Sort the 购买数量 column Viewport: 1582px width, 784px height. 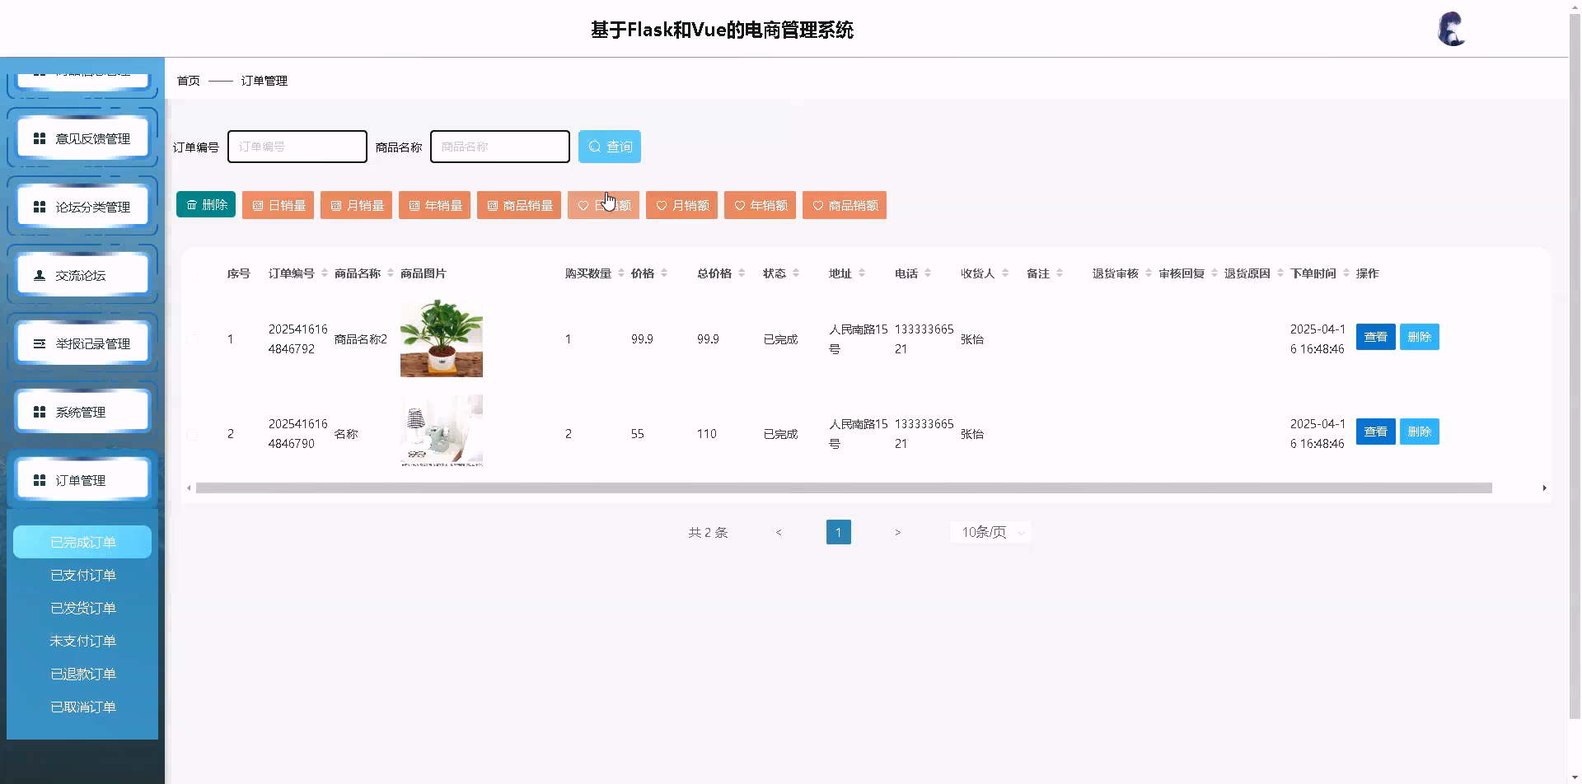pos(621,273)
